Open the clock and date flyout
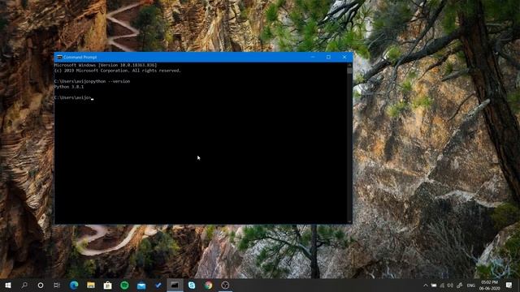The height and width of the screenshot is (292, 520). pyautogui.click(x=490, y=286)
